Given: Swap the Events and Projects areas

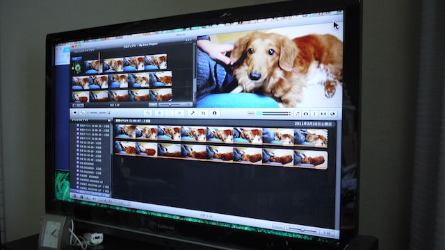Looking at the screenshot, I should coord(82,112).
